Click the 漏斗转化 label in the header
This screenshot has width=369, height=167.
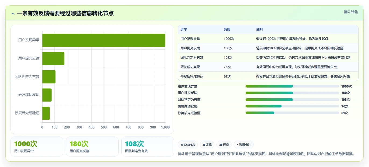[x=351, y=12]
